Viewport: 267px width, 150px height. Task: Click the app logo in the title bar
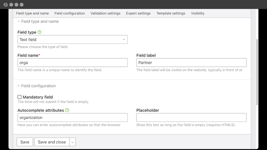click(5, 4)
